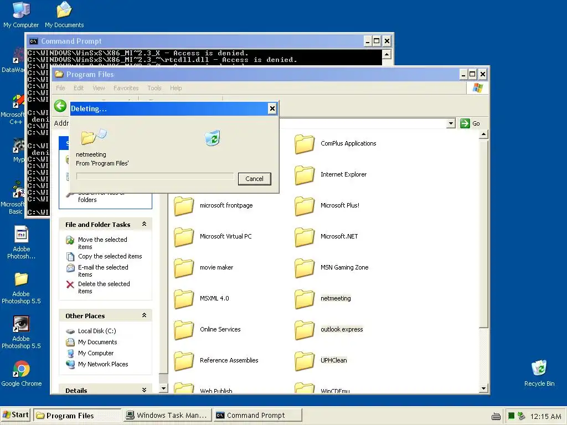Click the keyboard icon in system tray
Image resolution: width=567 pixels, height=425 pixels.
coord(496,416)
